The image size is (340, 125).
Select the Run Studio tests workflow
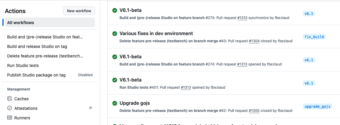pos(23,65)
